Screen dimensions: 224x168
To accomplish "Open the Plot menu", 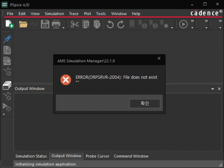I will coord(87,14).
